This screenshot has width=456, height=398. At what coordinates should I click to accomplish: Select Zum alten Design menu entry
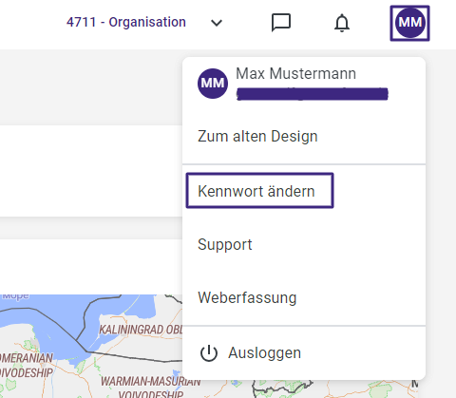[x=304, y=137]
